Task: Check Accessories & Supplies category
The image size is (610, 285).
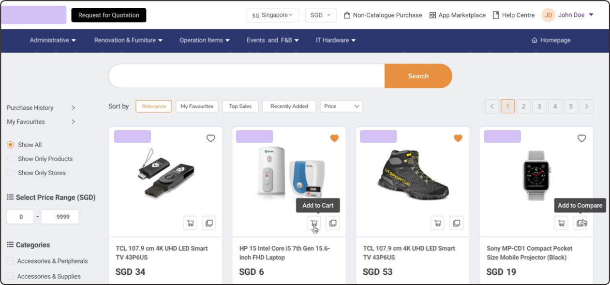Action: (11, 276)
